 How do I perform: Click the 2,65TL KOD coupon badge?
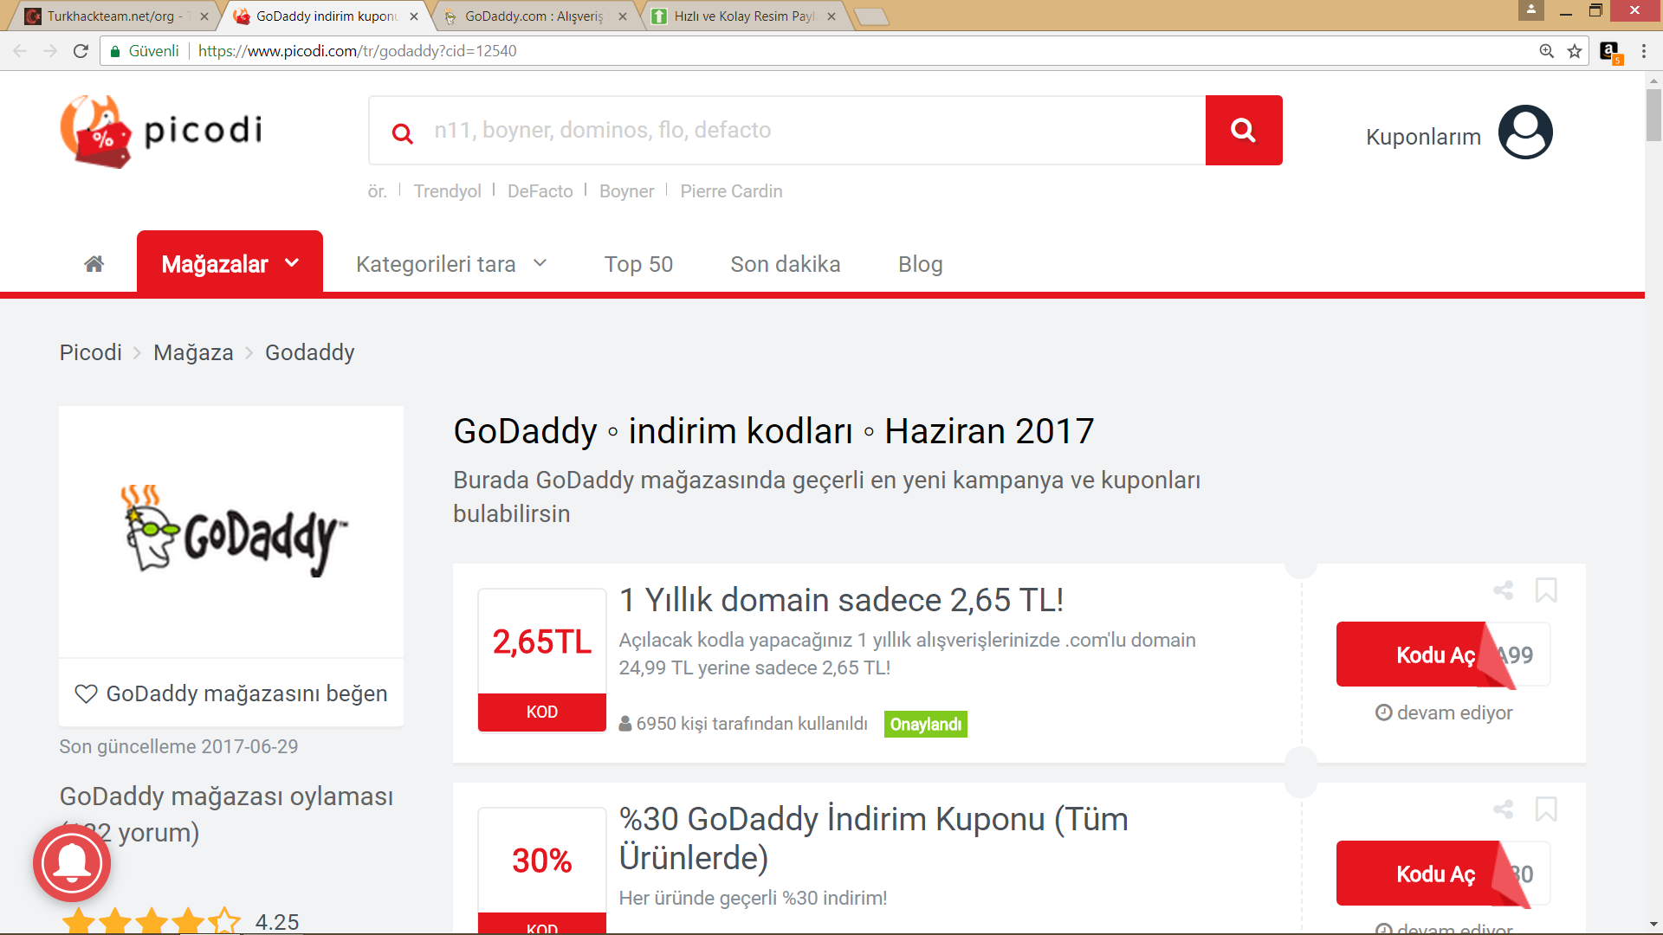(542, 660)
